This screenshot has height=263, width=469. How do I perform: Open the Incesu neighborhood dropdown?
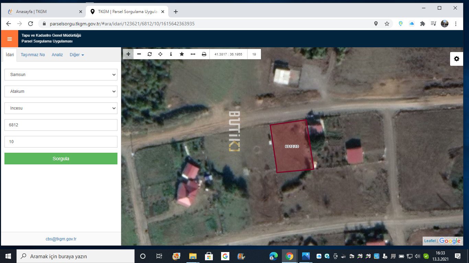tap(61, 108)
